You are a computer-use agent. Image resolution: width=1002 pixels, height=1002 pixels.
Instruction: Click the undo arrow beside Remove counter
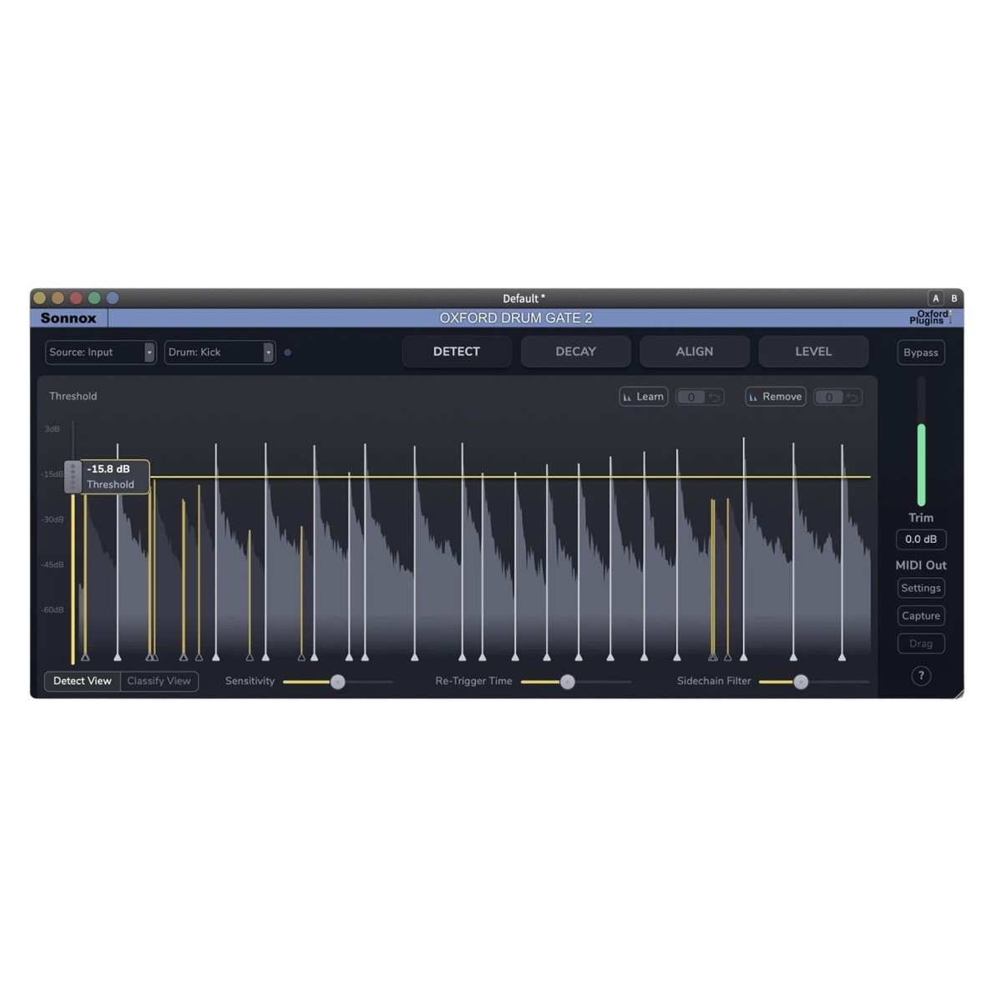click(853, 397)
